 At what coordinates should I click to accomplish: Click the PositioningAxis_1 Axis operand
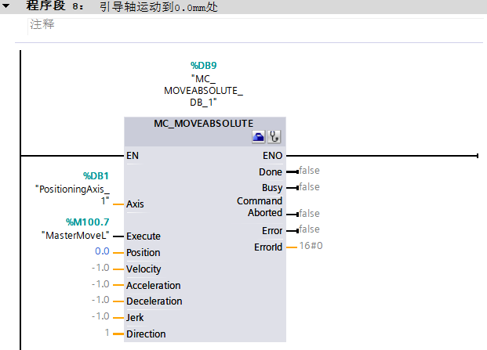pos(72,195)
